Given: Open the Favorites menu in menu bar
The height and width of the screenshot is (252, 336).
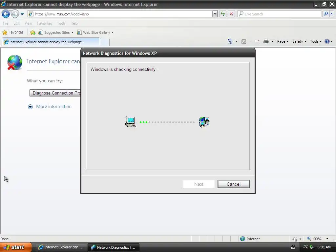Looking at the screenshot, I should 44,23.
